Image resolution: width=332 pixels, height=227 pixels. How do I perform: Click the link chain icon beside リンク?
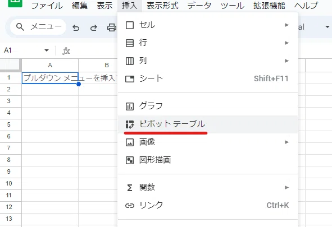[x=130, y=206]
